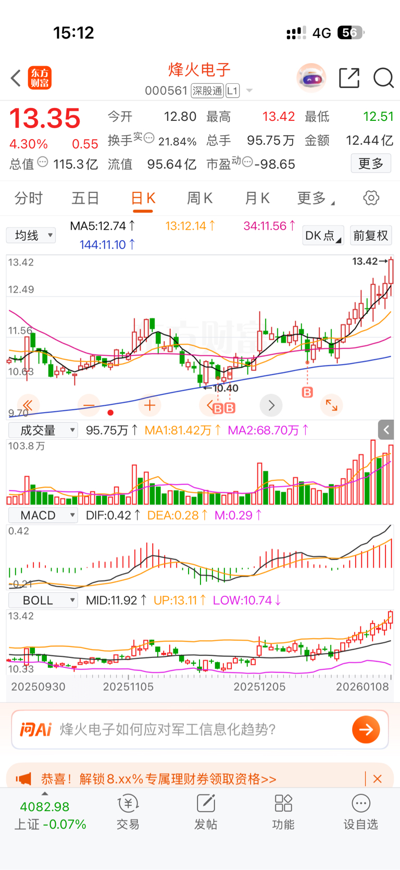400x870 pixels.
Task: Open the BOLL indicator dropdown
Action: click(x=43, y=600)
